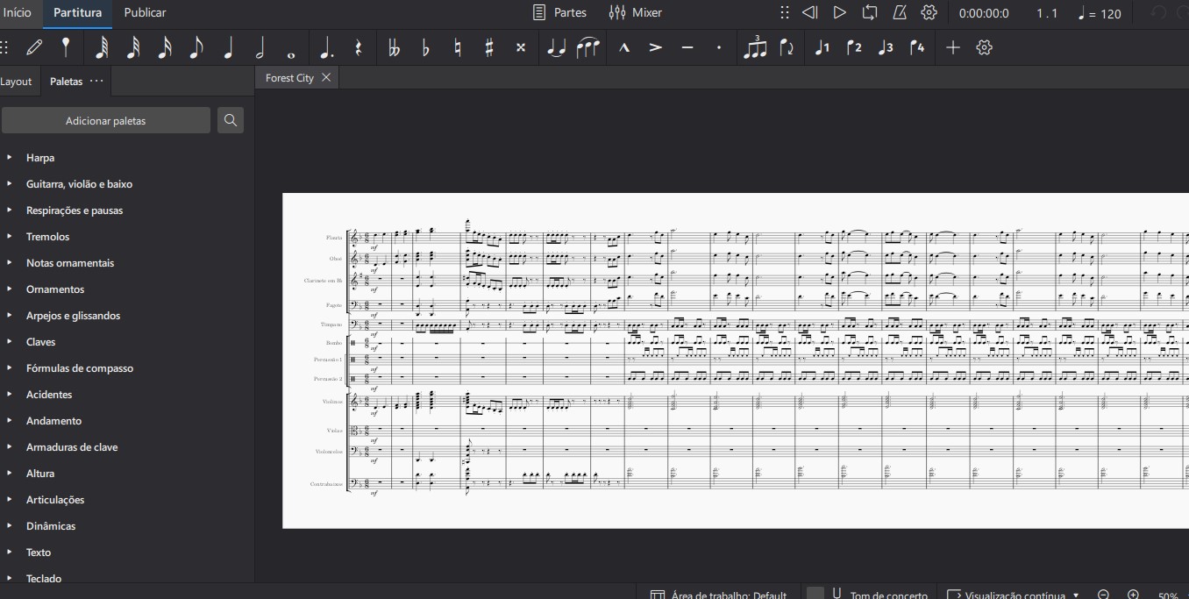Open the Partes dialog

click(560, 13)
